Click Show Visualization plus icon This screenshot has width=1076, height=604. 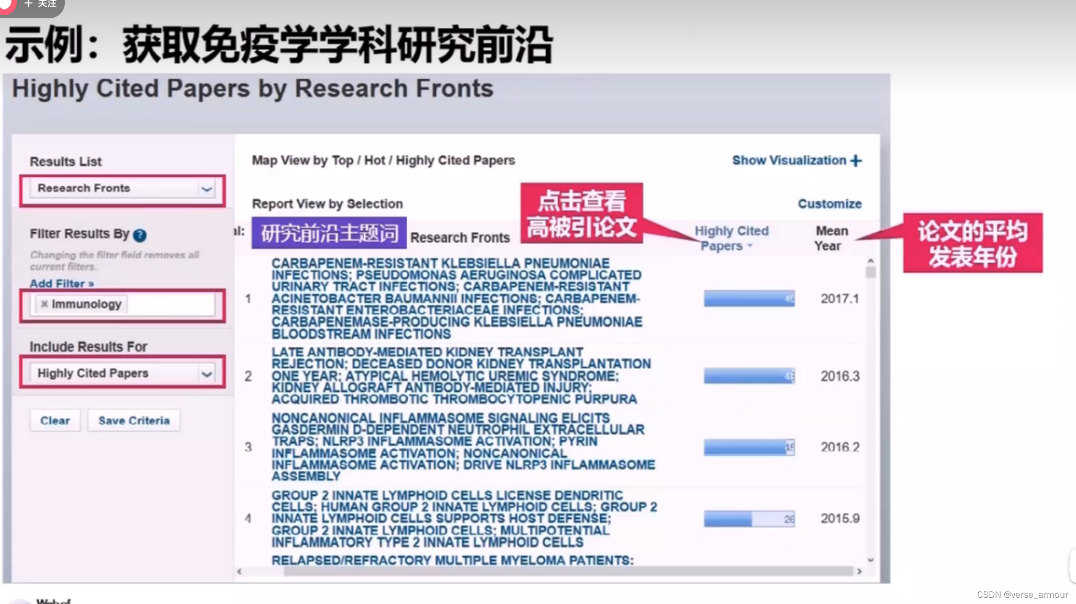coord(856,161)
